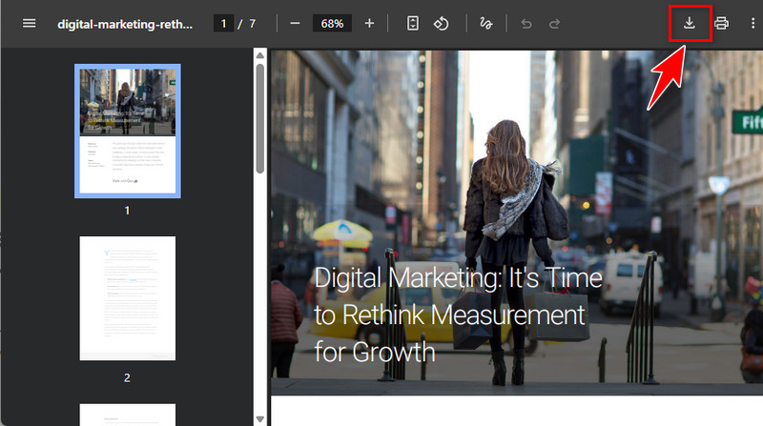Click the 68% zoom level field
The width and height of the screenshot is (763, 426).
(x=332, y=23)
